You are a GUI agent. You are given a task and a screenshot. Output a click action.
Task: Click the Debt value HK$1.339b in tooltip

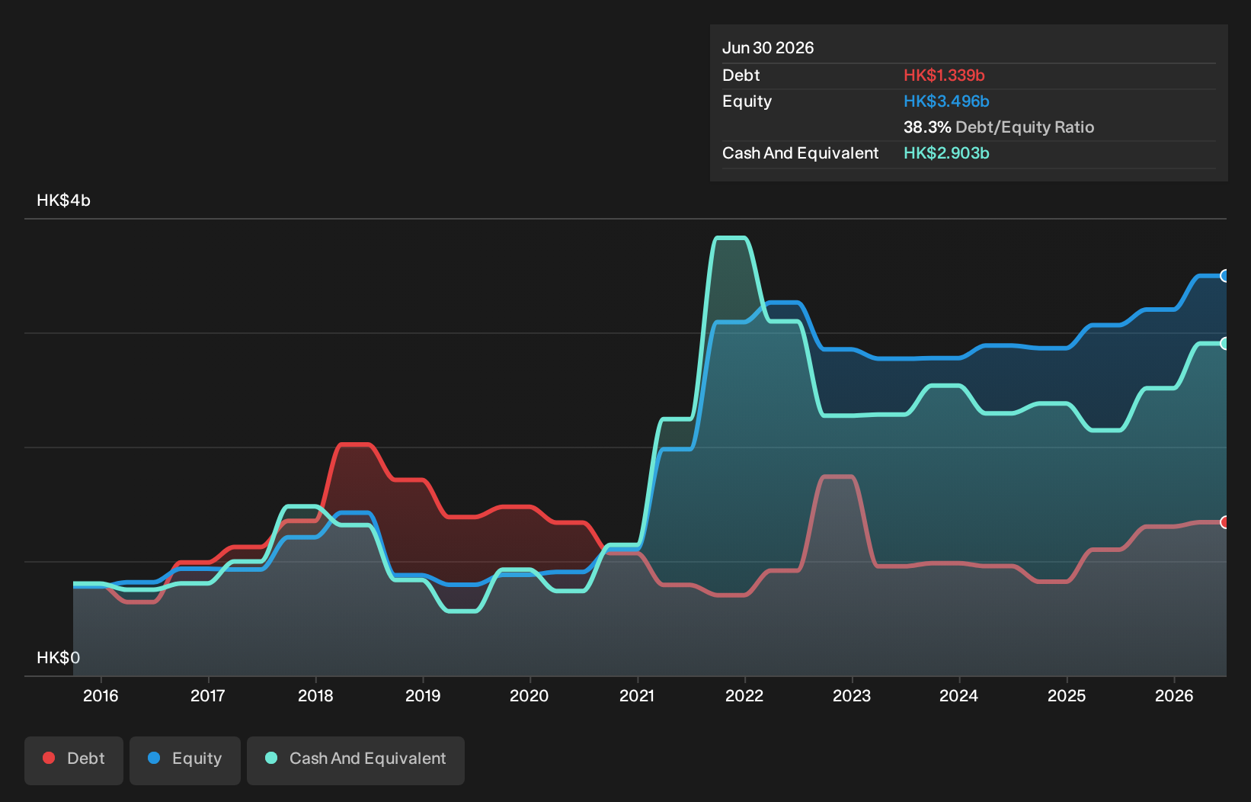(944, 75)
